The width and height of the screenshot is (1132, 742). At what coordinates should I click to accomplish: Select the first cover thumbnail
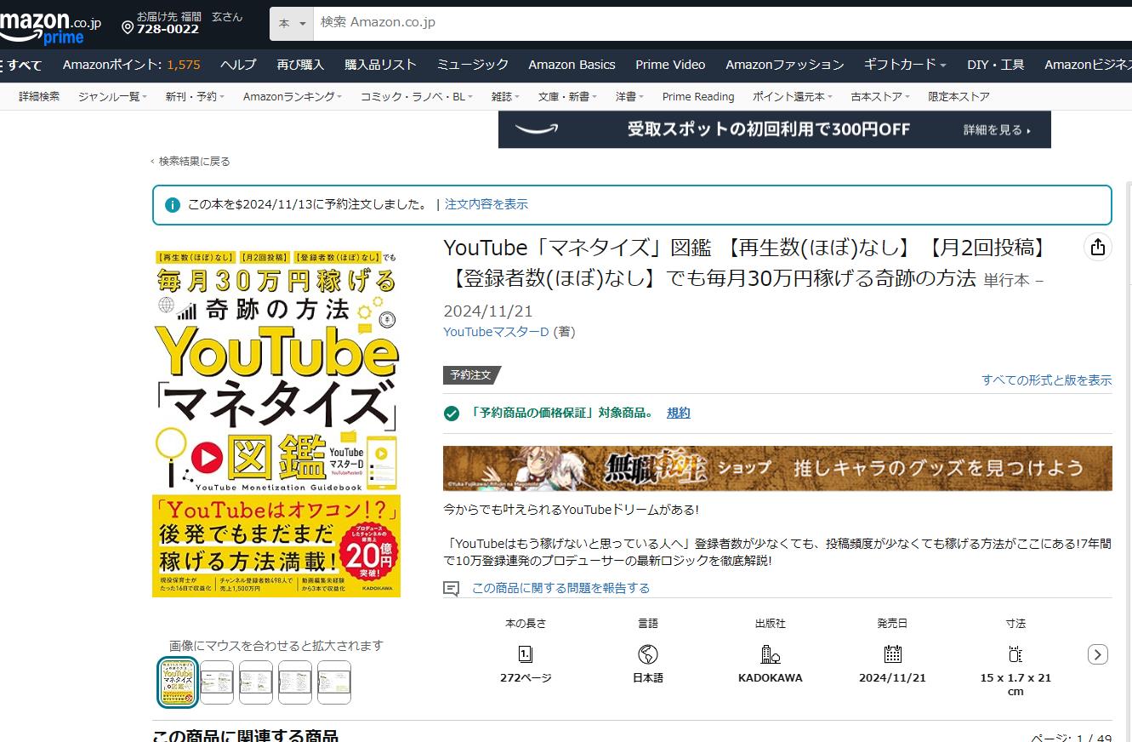[x=178, y=682]
